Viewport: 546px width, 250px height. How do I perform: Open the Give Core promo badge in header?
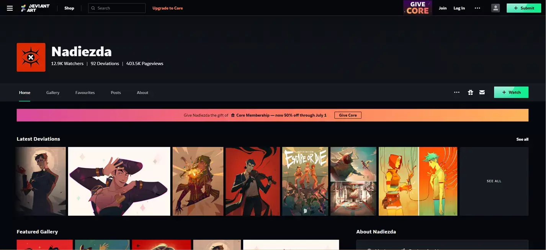(418, 8)
